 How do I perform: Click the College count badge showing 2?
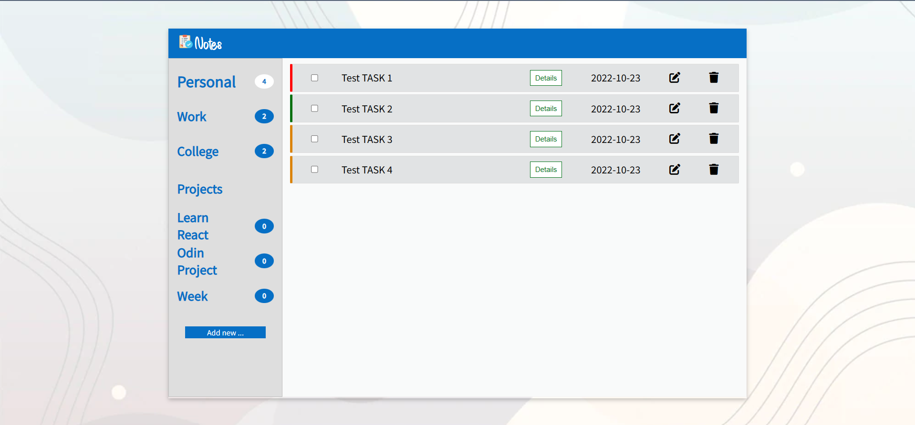point(264,151)
